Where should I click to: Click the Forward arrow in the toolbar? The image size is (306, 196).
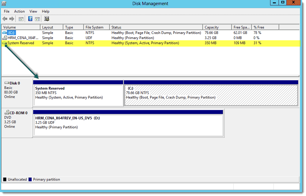click(x=12, y=19)
